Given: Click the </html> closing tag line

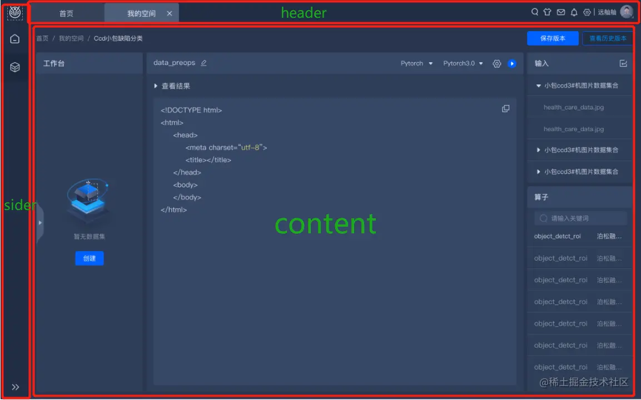Looking at the screenshot, I should point(174,210).
